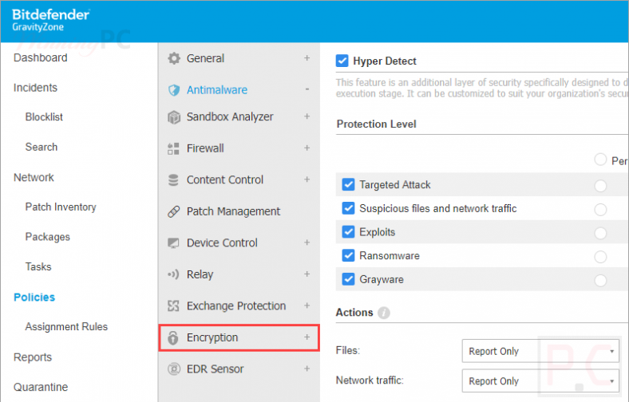The height and width of the screenshot is (402, 629).
Task: Uncheck the Hyper Detect checkbox
Action: click(x=342, y=61)
